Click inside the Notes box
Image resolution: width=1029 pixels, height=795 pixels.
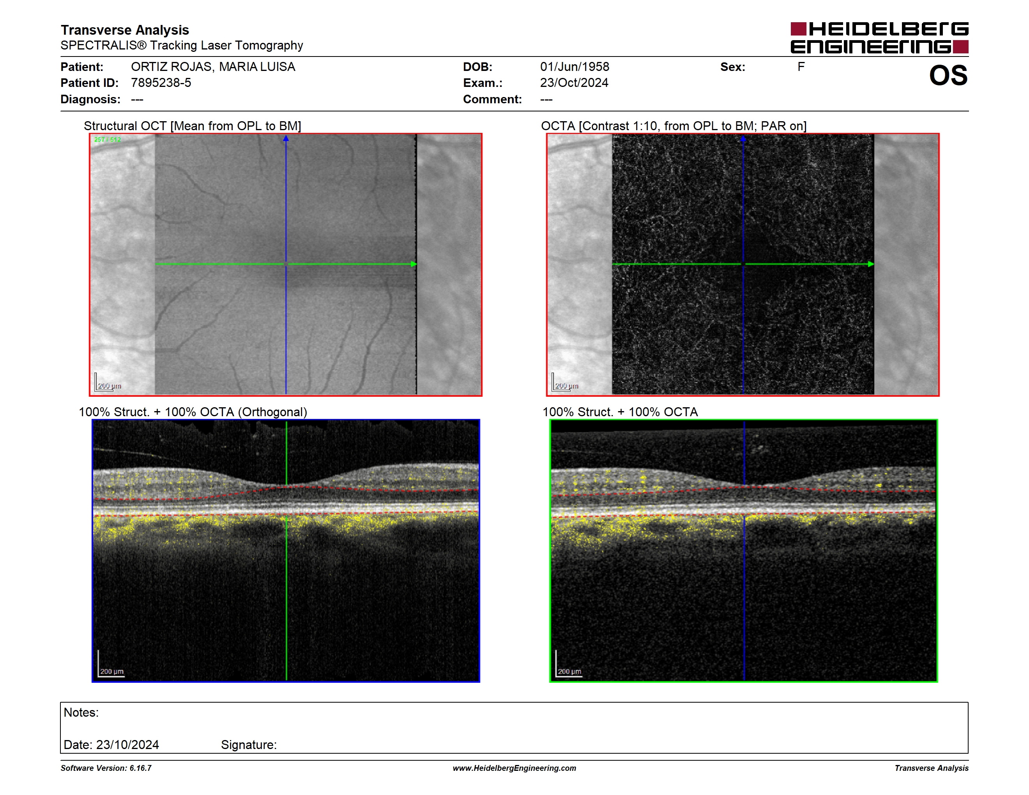pos(514,728)
